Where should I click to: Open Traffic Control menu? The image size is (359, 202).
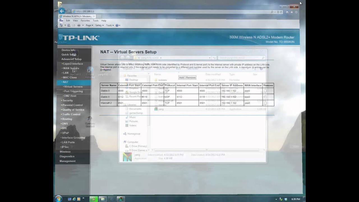point(71,114)
